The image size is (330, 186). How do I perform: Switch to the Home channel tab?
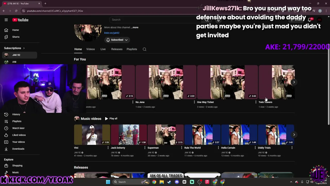click(78, 49)
